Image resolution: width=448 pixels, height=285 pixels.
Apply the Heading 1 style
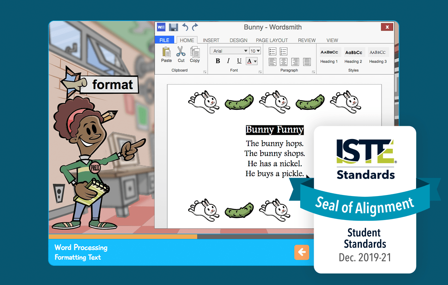[x=329, y=56]
